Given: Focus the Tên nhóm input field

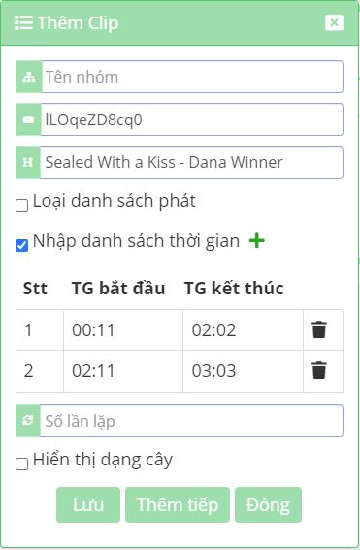Looking at the screenshot, I should tap(192, 77).
